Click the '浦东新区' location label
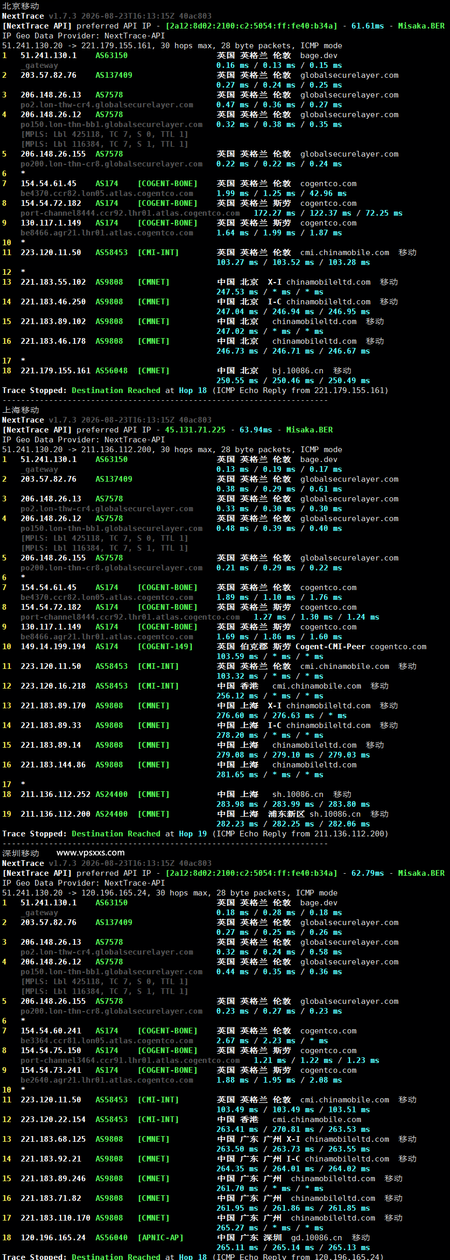 (x=286, y=814)
